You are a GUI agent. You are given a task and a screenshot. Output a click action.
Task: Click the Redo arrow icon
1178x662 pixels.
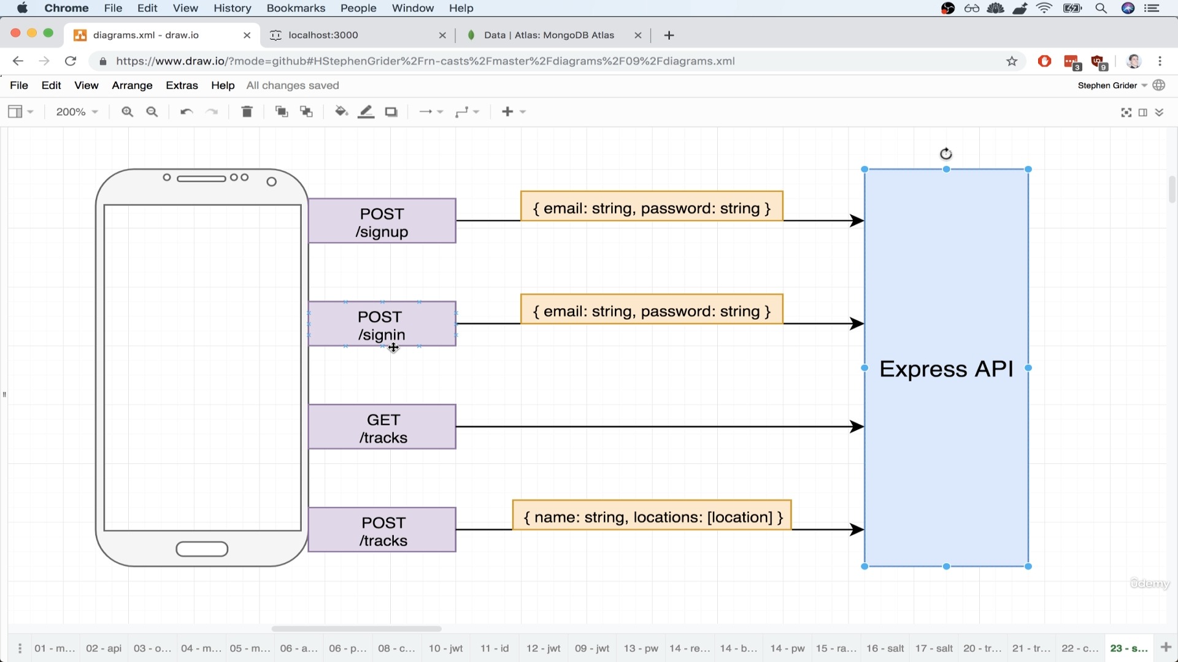coord(212,112)
